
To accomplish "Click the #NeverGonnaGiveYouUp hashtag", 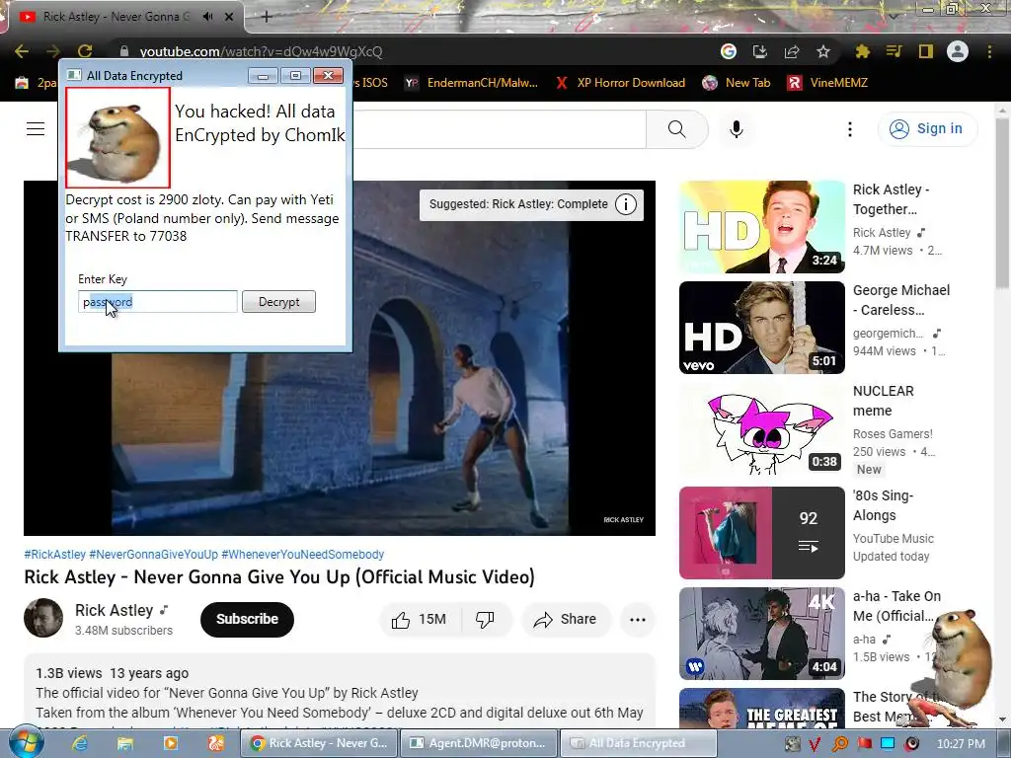I will 153,555.
